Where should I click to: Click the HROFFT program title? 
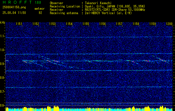(17, 2)
